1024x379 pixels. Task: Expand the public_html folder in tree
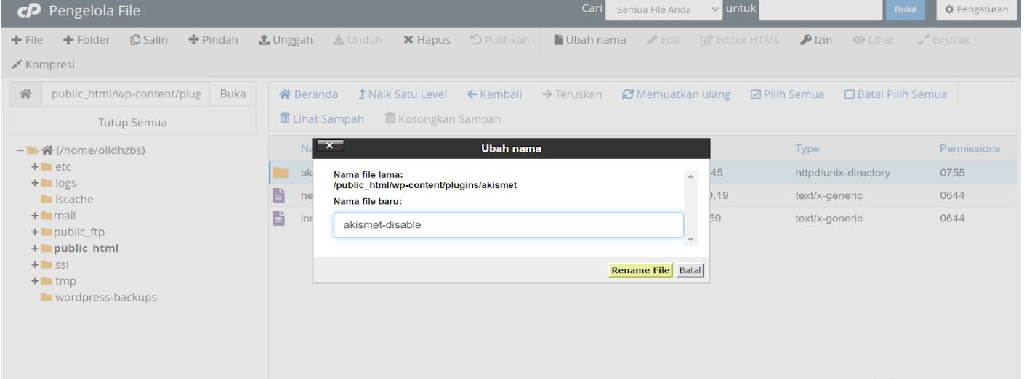click(x=35, y=248)
